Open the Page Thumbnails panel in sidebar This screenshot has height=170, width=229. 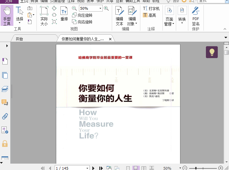pyautogui.click(x=5, y=75)
